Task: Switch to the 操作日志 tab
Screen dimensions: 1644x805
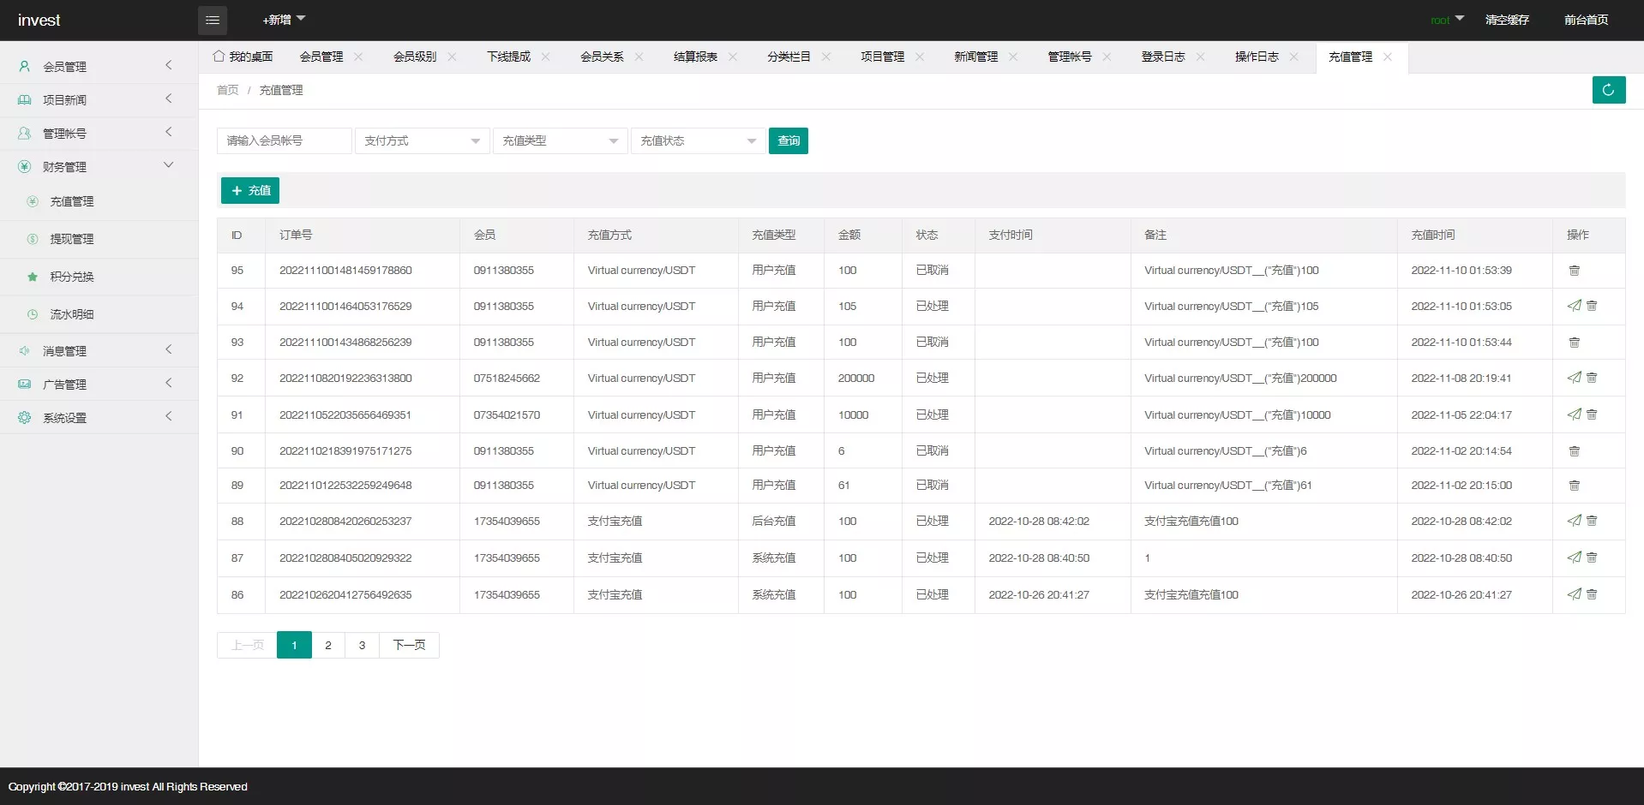Action: click(1256, 57)
